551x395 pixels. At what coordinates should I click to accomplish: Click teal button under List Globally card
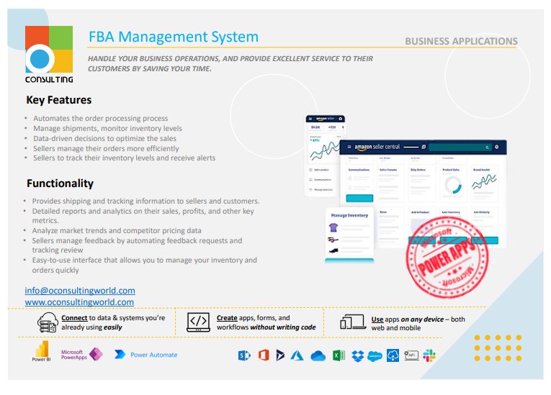(485, 240)
